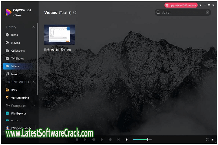The image size is (218, 145).
Task: Open IPTV under Online Video
Action: [x=15, y=90]
